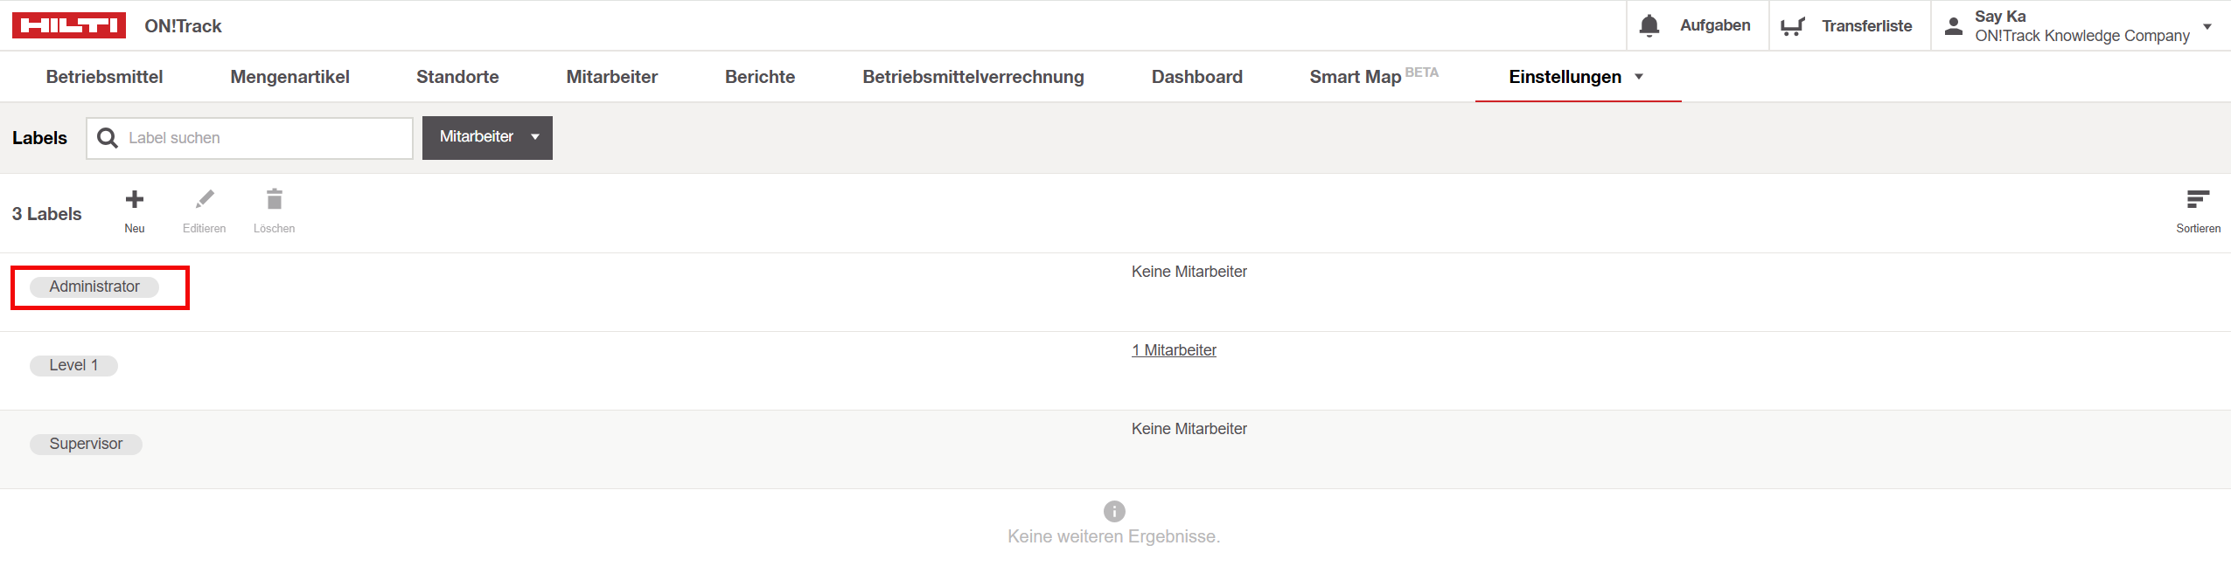Click the Aufgaben bell icon
2231x587 pixels.
coord(1649,26)
